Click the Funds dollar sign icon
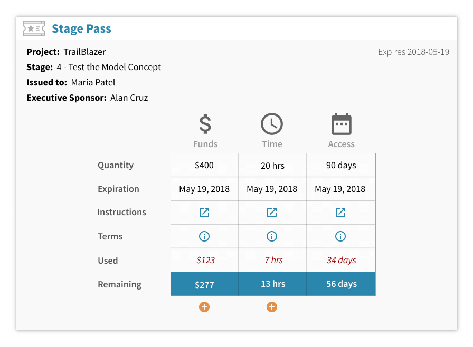 [205, 124]
